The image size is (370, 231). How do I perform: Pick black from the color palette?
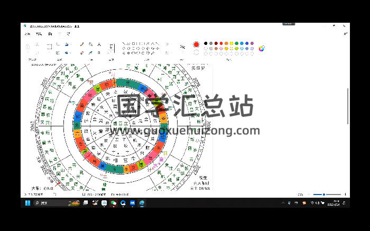[206, 43]
